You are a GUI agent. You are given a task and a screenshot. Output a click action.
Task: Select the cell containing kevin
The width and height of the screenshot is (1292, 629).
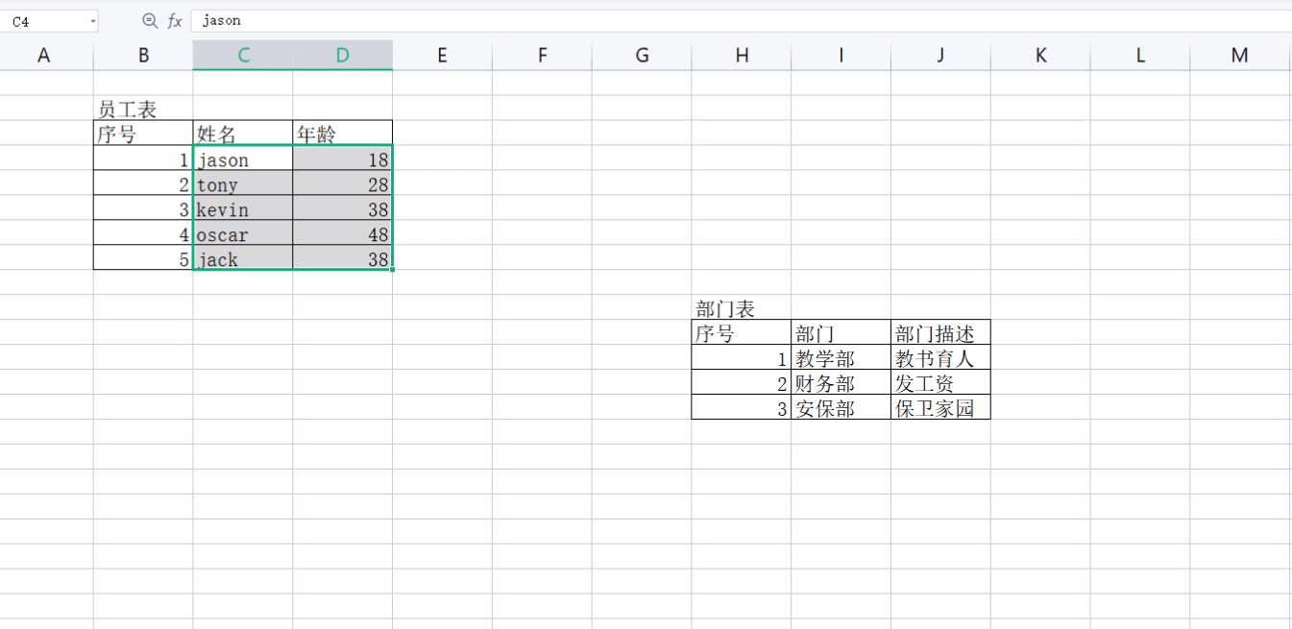pyautogui.click(x=243, y=208)
